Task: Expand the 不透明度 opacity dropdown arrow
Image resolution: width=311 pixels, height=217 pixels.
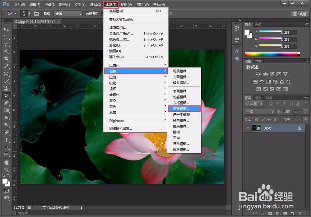Action: click(x=305, y=111)
